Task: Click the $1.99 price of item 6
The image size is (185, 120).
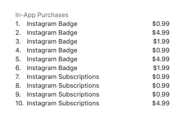Action: [x=161, y=68]
